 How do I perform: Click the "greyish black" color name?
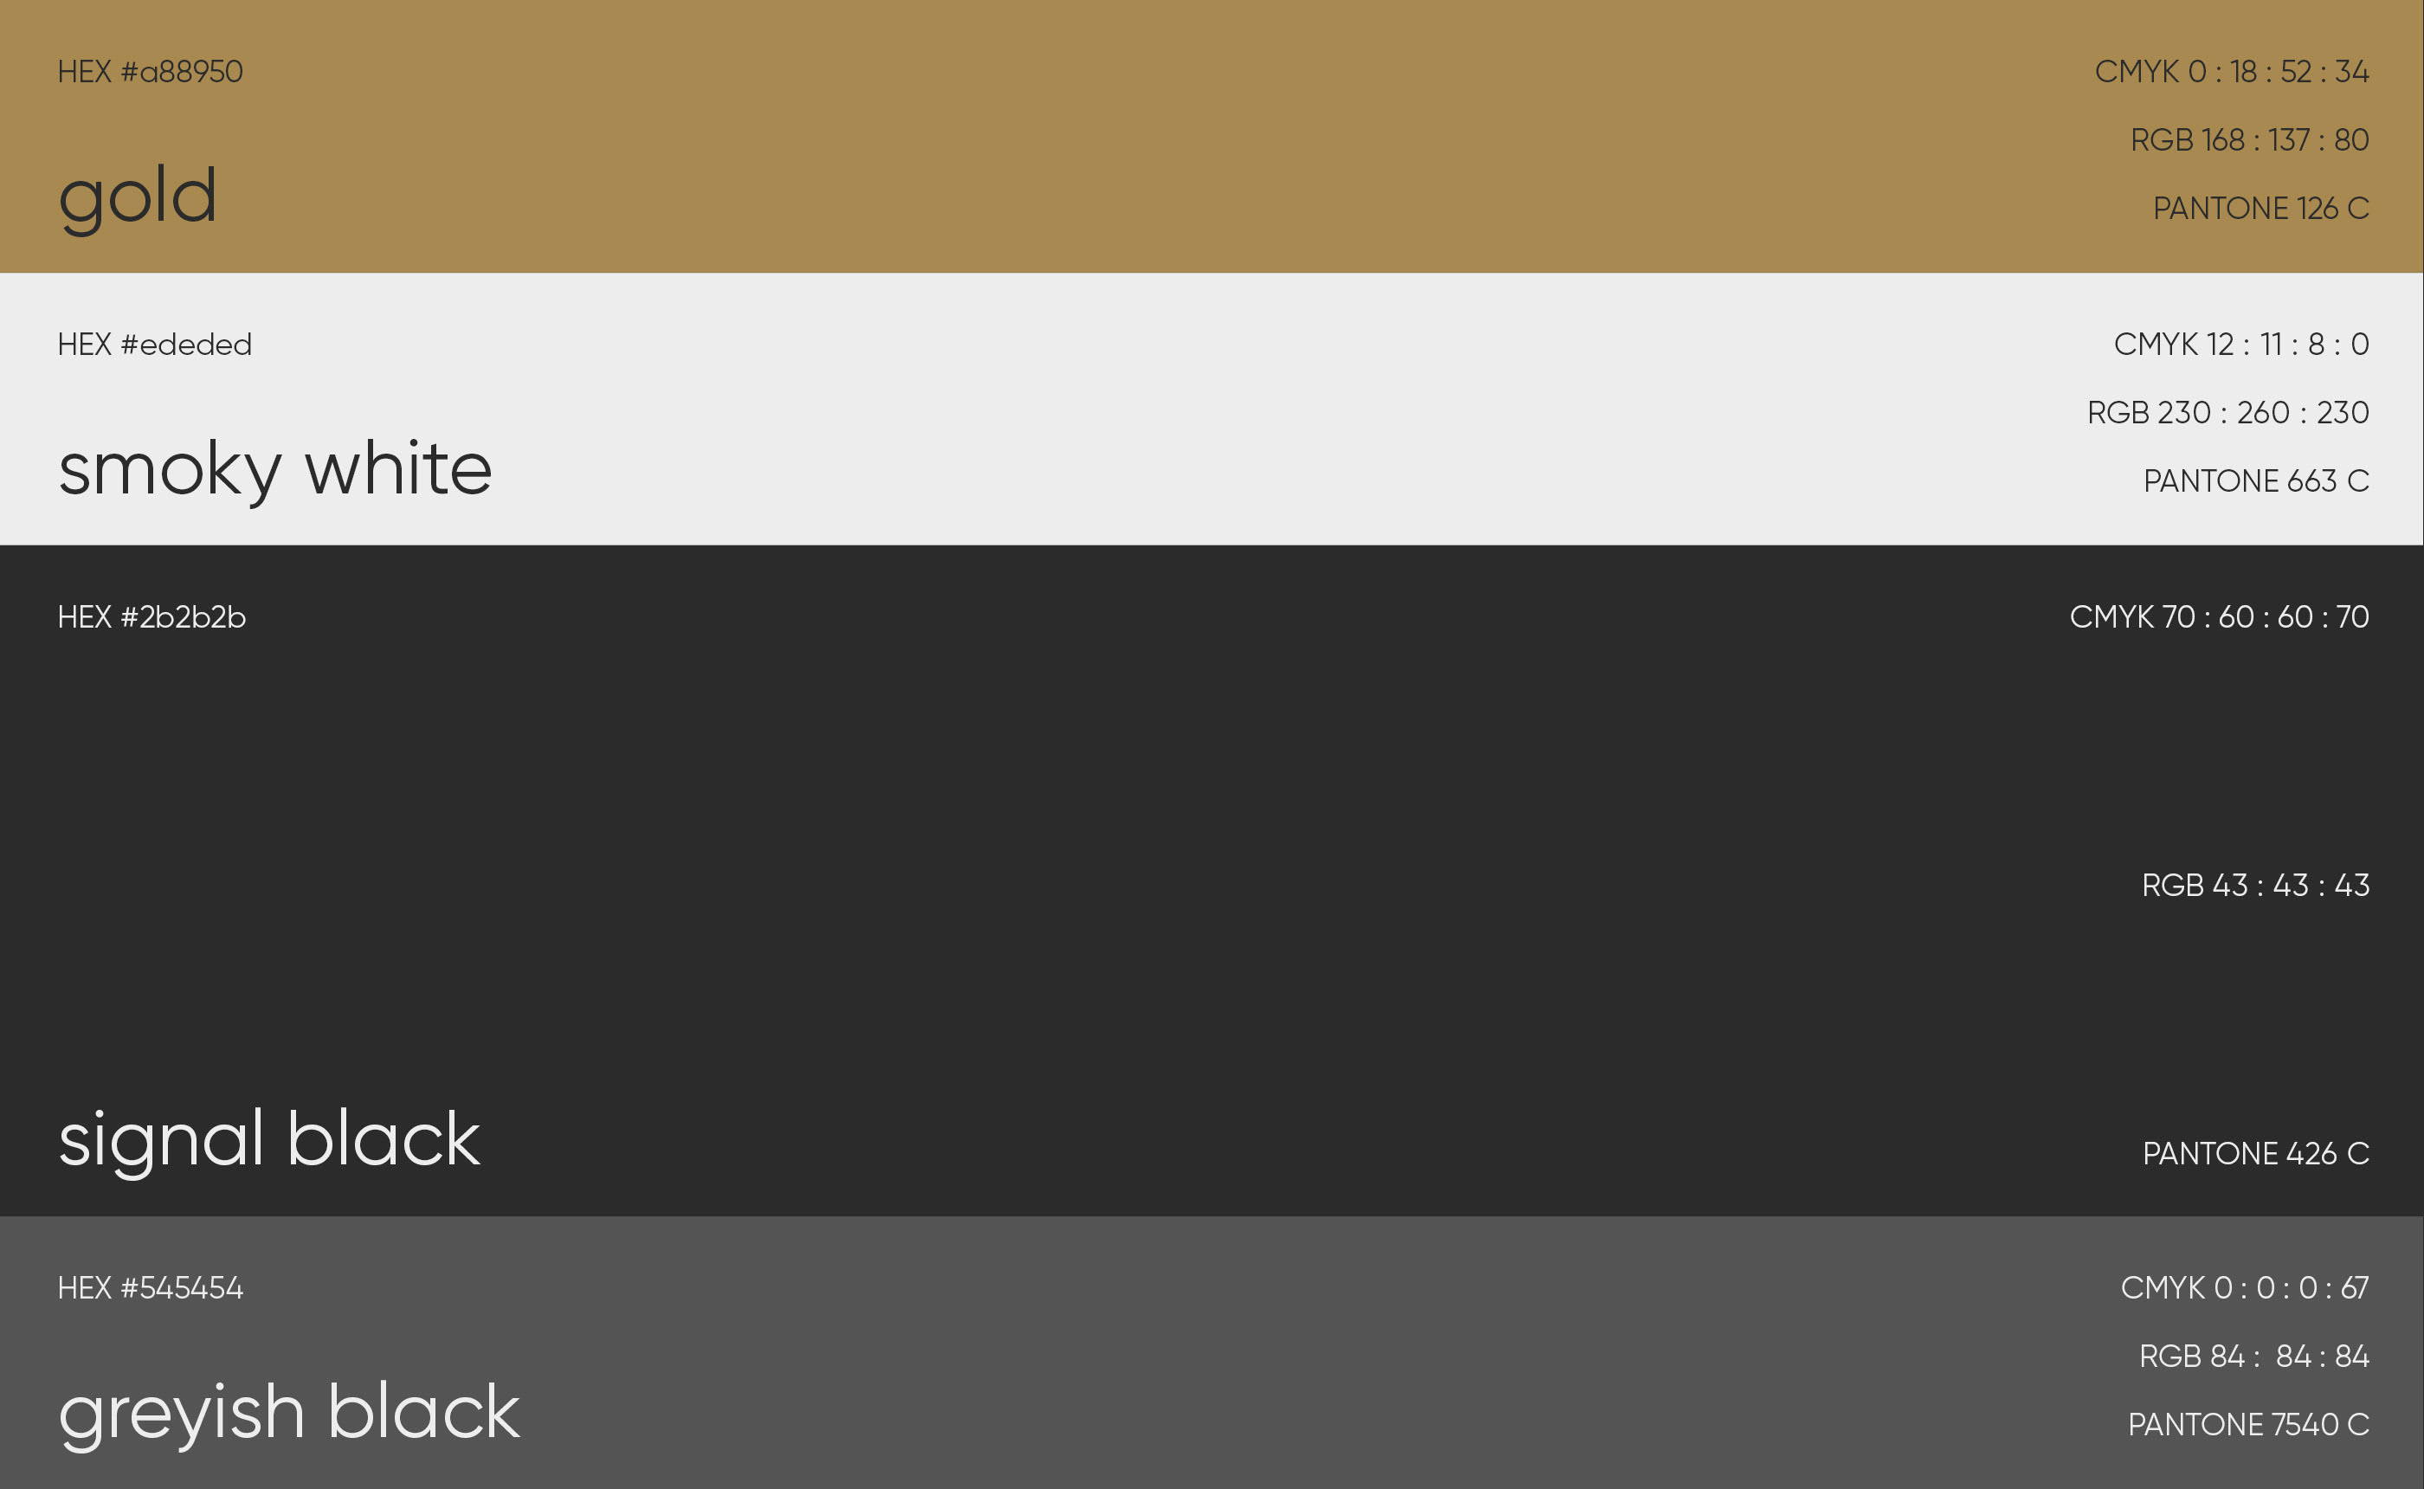[x=288, y=1412]
